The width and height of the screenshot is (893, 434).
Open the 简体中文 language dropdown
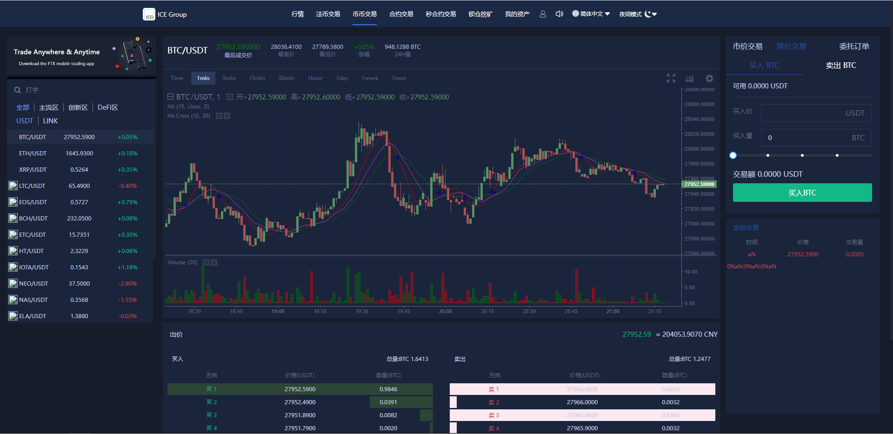(x=591, y=14)
